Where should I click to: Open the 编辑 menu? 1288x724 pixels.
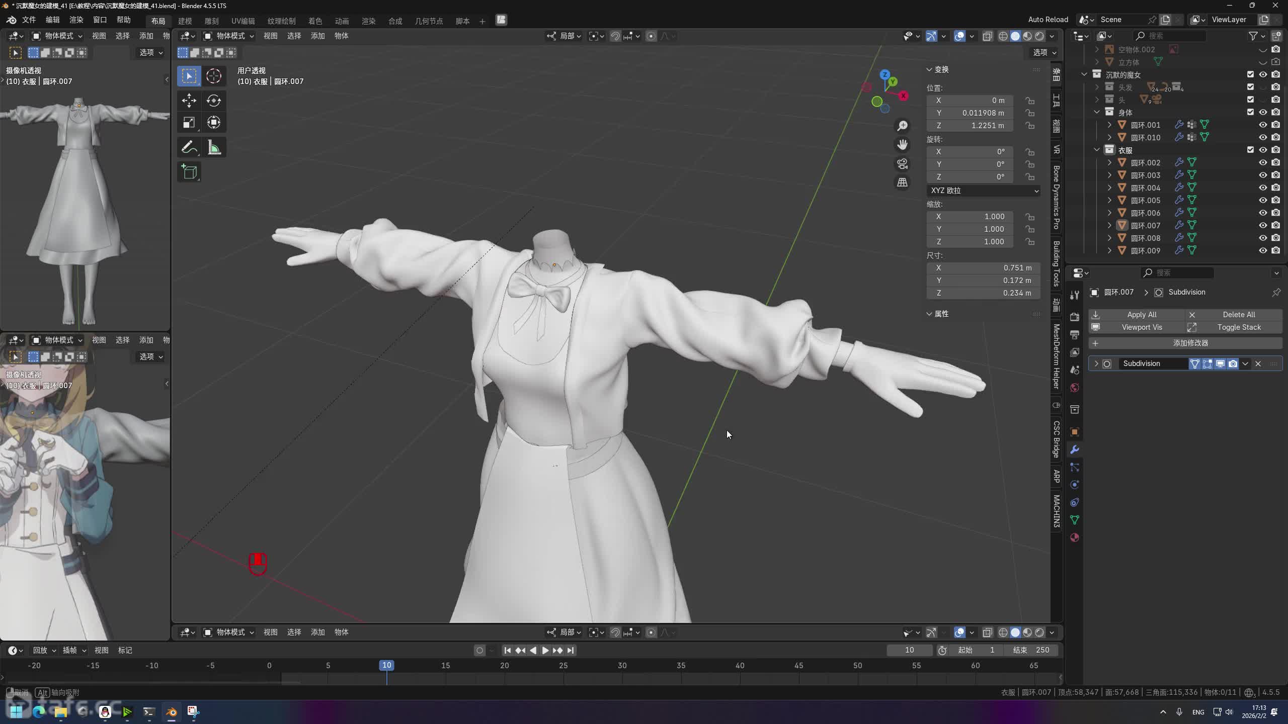[x=52, y=20]
